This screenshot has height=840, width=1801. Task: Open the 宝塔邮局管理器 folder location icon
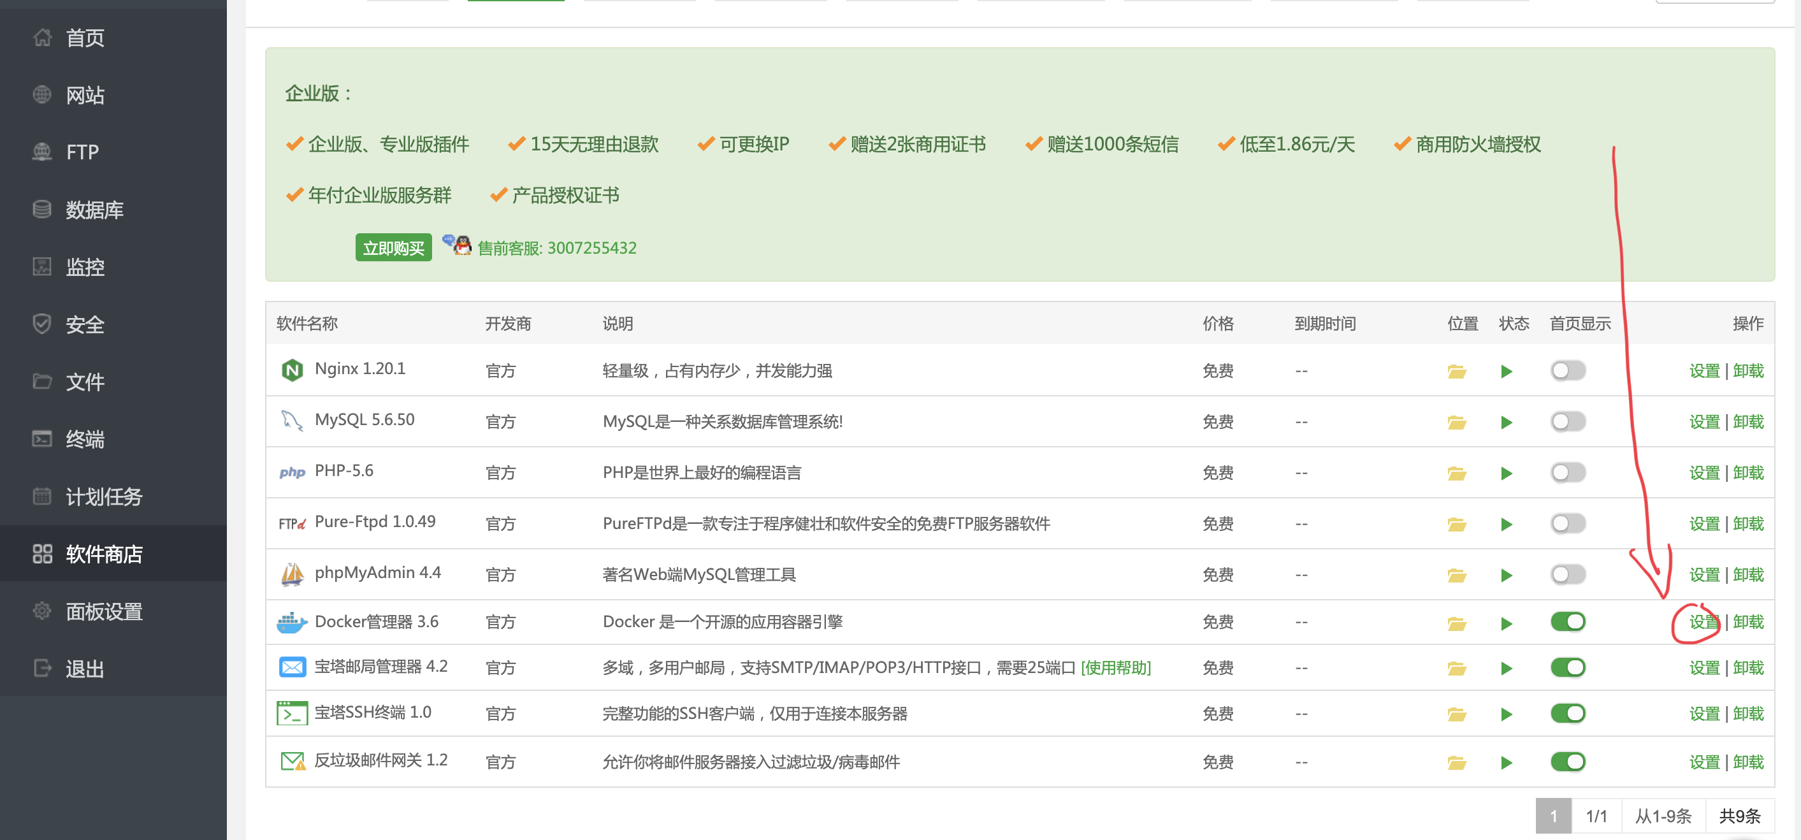pos(1456,669)
